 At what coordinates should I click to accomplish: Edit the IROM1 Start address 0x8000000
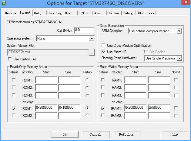pos(46,108)
